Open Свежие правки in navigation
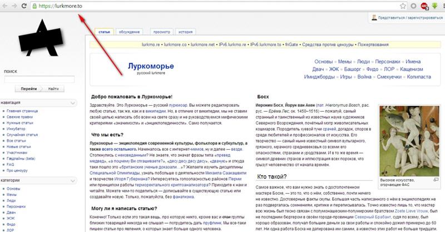Image resolution: width=445 pixels, height=232 pixels. click(x=19, y=117)
